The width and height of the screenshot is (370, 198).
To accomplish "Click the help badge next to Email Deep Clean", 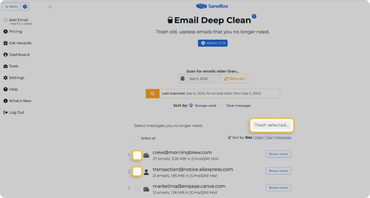I will 254,16.
